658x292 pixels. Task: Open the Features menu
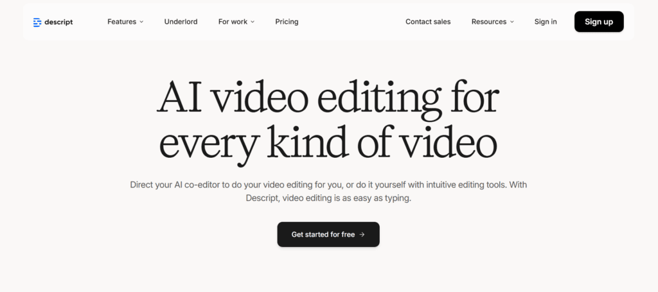click(x=121, y=22)
